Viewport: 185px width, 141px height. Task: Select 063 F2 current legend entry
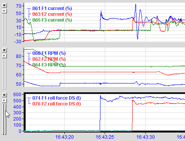click(52, 14)
